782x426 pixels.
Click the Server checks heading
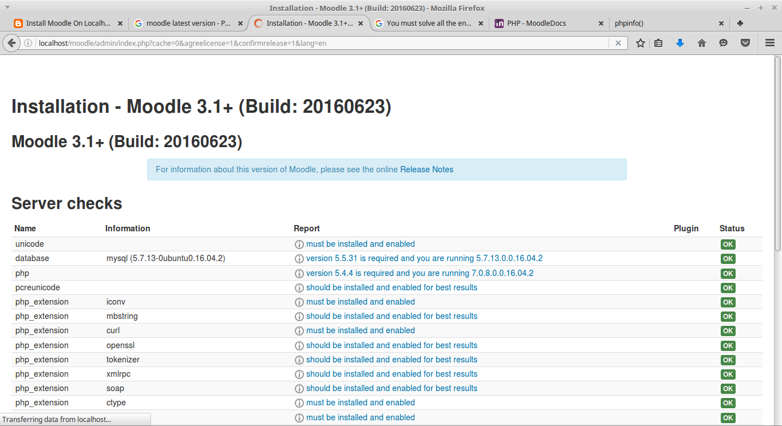(67, 204)
